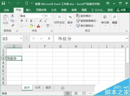Open the 字体 group dialog launcher
Viewport: 130px width, 96px height.
coord(52,31)
